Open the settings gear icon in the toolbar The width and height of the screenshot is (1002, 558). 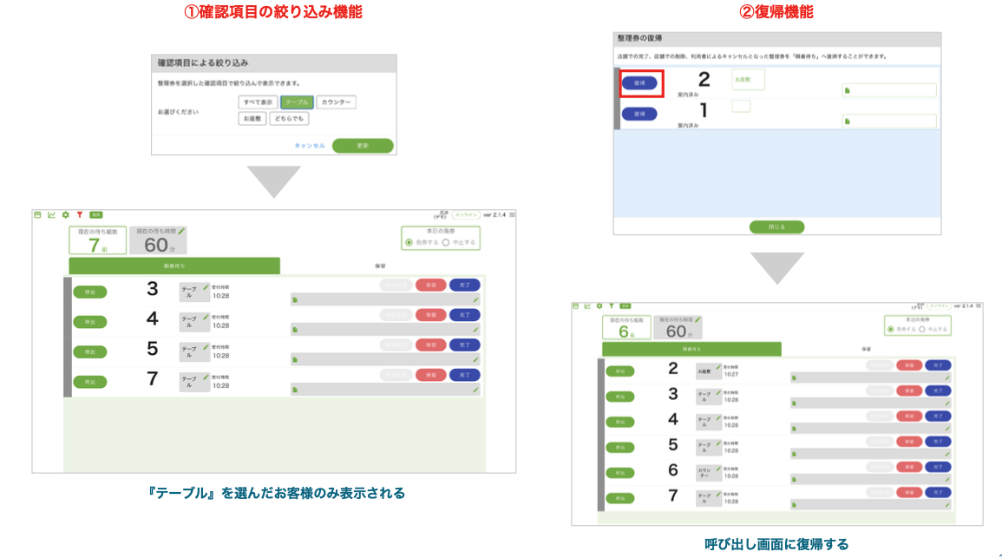tap(65, 215)
